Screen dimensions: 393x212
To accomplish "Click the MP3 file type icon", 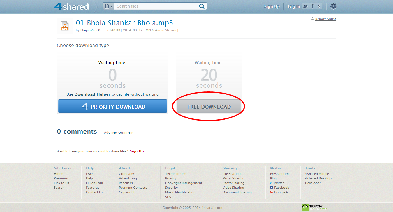I will [65, 26].
